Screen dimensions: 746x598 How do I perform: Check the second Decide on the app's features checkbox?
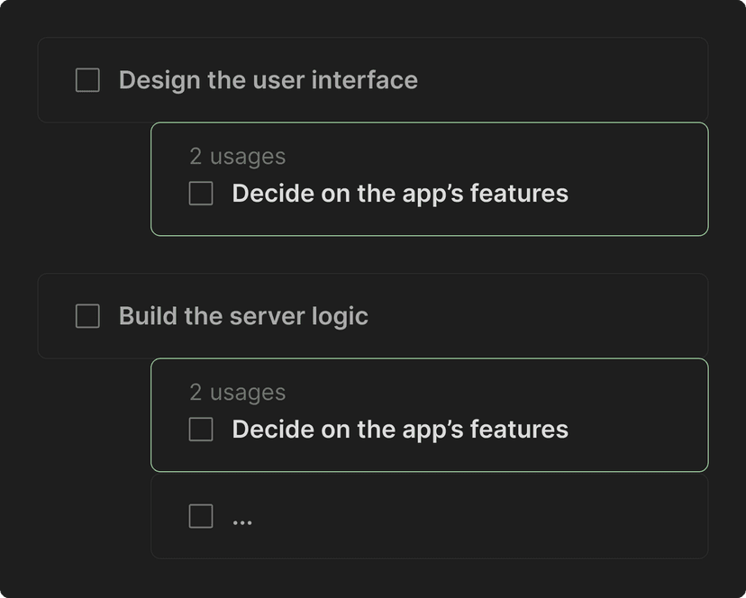click(200, 429)
